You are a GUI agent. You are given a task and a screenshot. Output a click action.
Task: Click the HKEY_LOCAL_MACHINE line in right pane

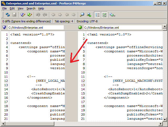138,81
